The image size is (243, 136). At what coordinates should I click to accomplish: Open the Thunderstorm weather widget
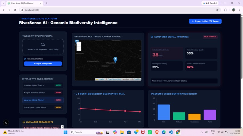coord(14,132)
